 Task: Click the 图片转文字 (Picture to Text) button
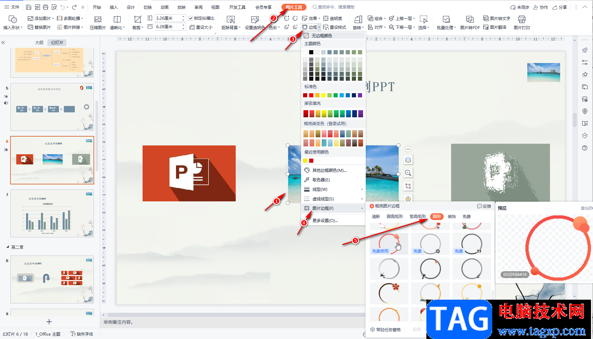coord(496,18)
